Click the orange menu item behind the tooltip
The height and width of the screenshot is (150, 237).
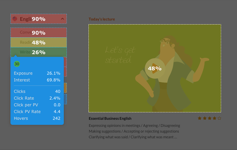click(65, 88)
